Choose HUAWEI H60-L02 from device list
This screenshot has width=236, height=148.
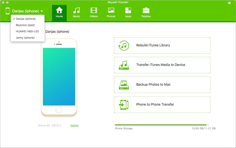click(27, 31)
